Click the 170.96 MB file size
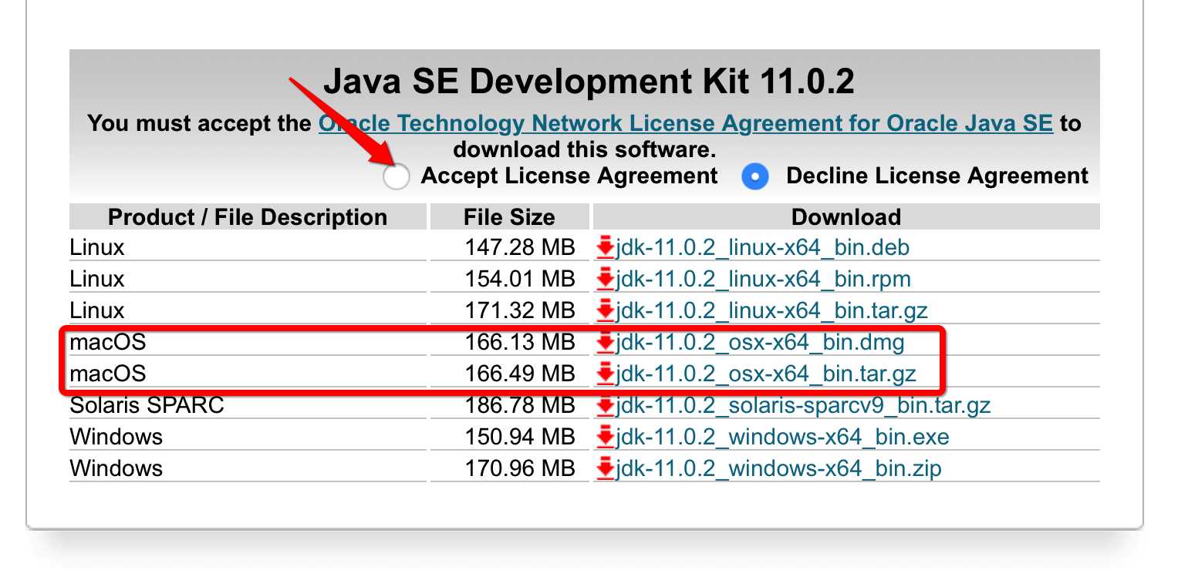Image resolution: width=1188 pixels, height=570 pixels. [520, 468]
